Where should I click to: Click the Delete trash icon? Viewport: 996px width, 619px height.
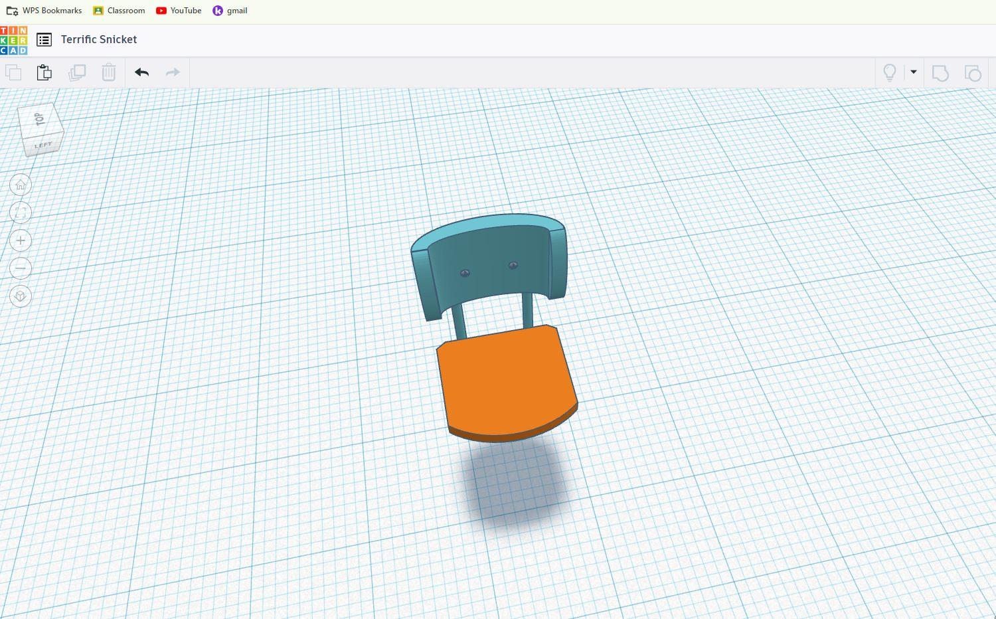click(109, 72)
